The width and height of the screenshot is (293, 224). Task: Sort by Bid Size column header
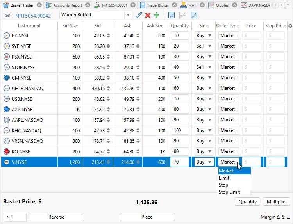(x=70, y=26)
